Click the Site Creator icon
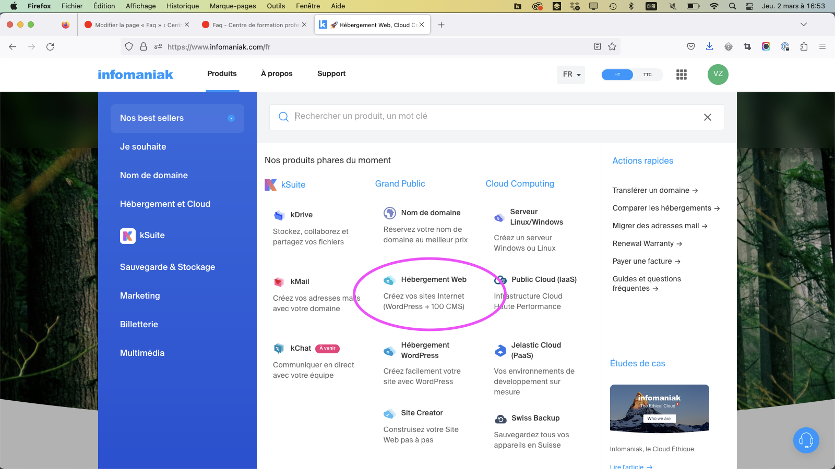 (x=389, y=414)
